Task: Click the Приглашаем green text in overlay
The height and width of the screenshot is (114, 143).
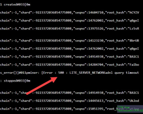Action: [x=125, y=110]
